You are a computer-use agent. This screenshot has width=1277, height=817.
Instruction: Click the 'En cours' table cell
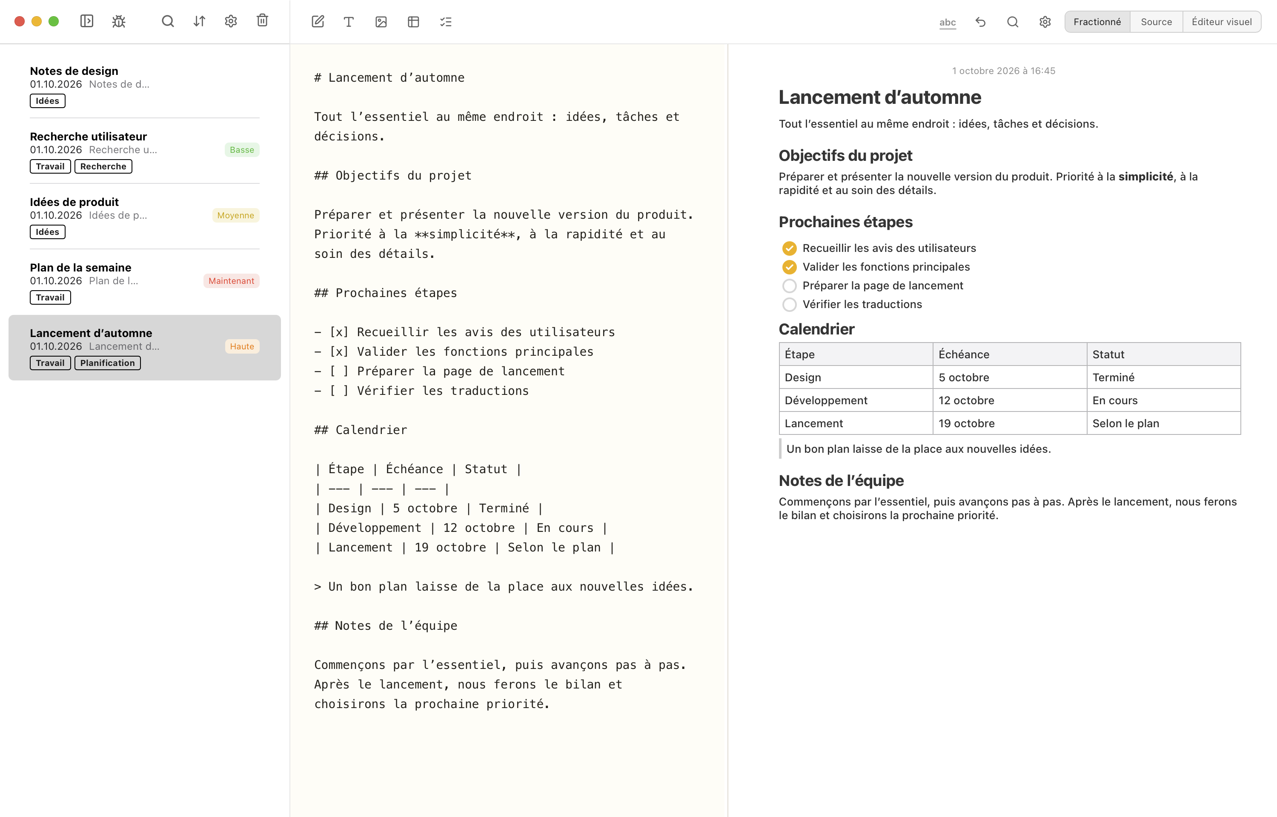1163,400
